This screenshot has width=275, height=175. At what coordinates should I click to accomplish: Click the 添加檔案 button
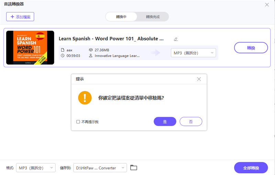(x=20, y=17)
